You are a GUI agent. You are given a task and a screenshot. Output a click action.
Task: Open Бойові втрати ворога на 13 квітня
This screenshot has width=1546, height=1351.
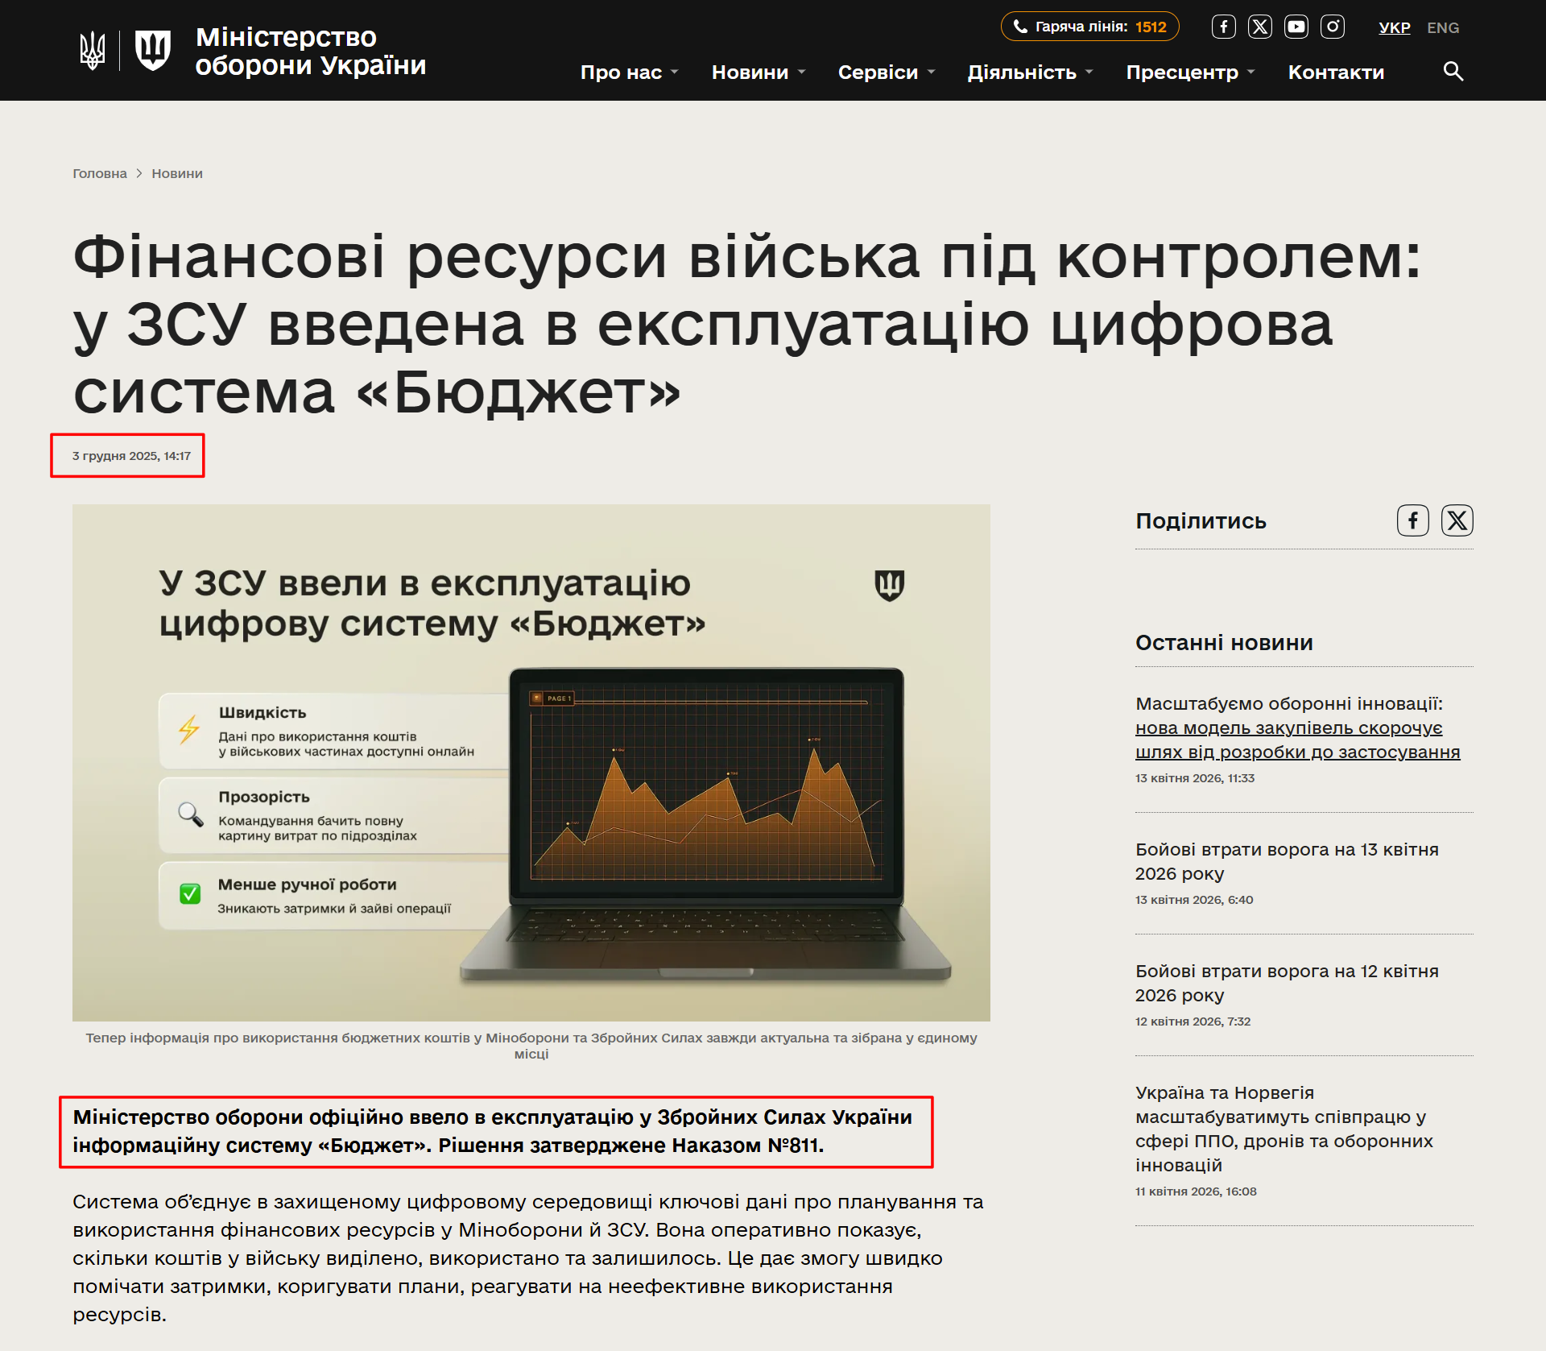click(x=1287, y=861)
